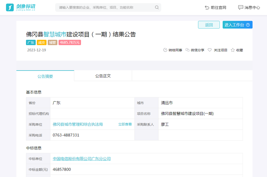This screenshot has height=177, width=267.
Task: Click the 收藏 star icon
Action: (x=233, y=50)
